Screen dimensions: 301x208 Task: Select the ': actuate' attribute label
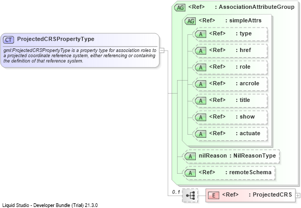248,134
